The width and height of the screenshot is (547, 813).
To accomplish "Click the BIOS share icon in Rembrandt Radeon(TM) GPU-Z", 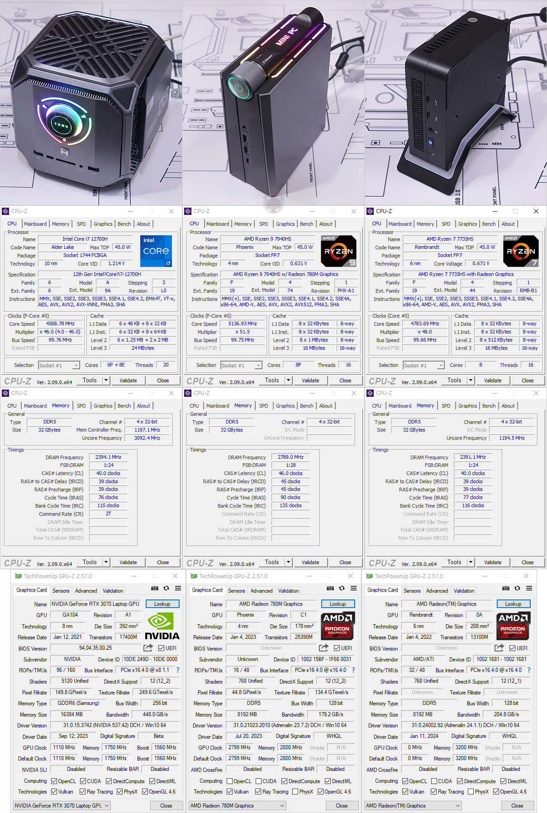I will tap(499, 648).
